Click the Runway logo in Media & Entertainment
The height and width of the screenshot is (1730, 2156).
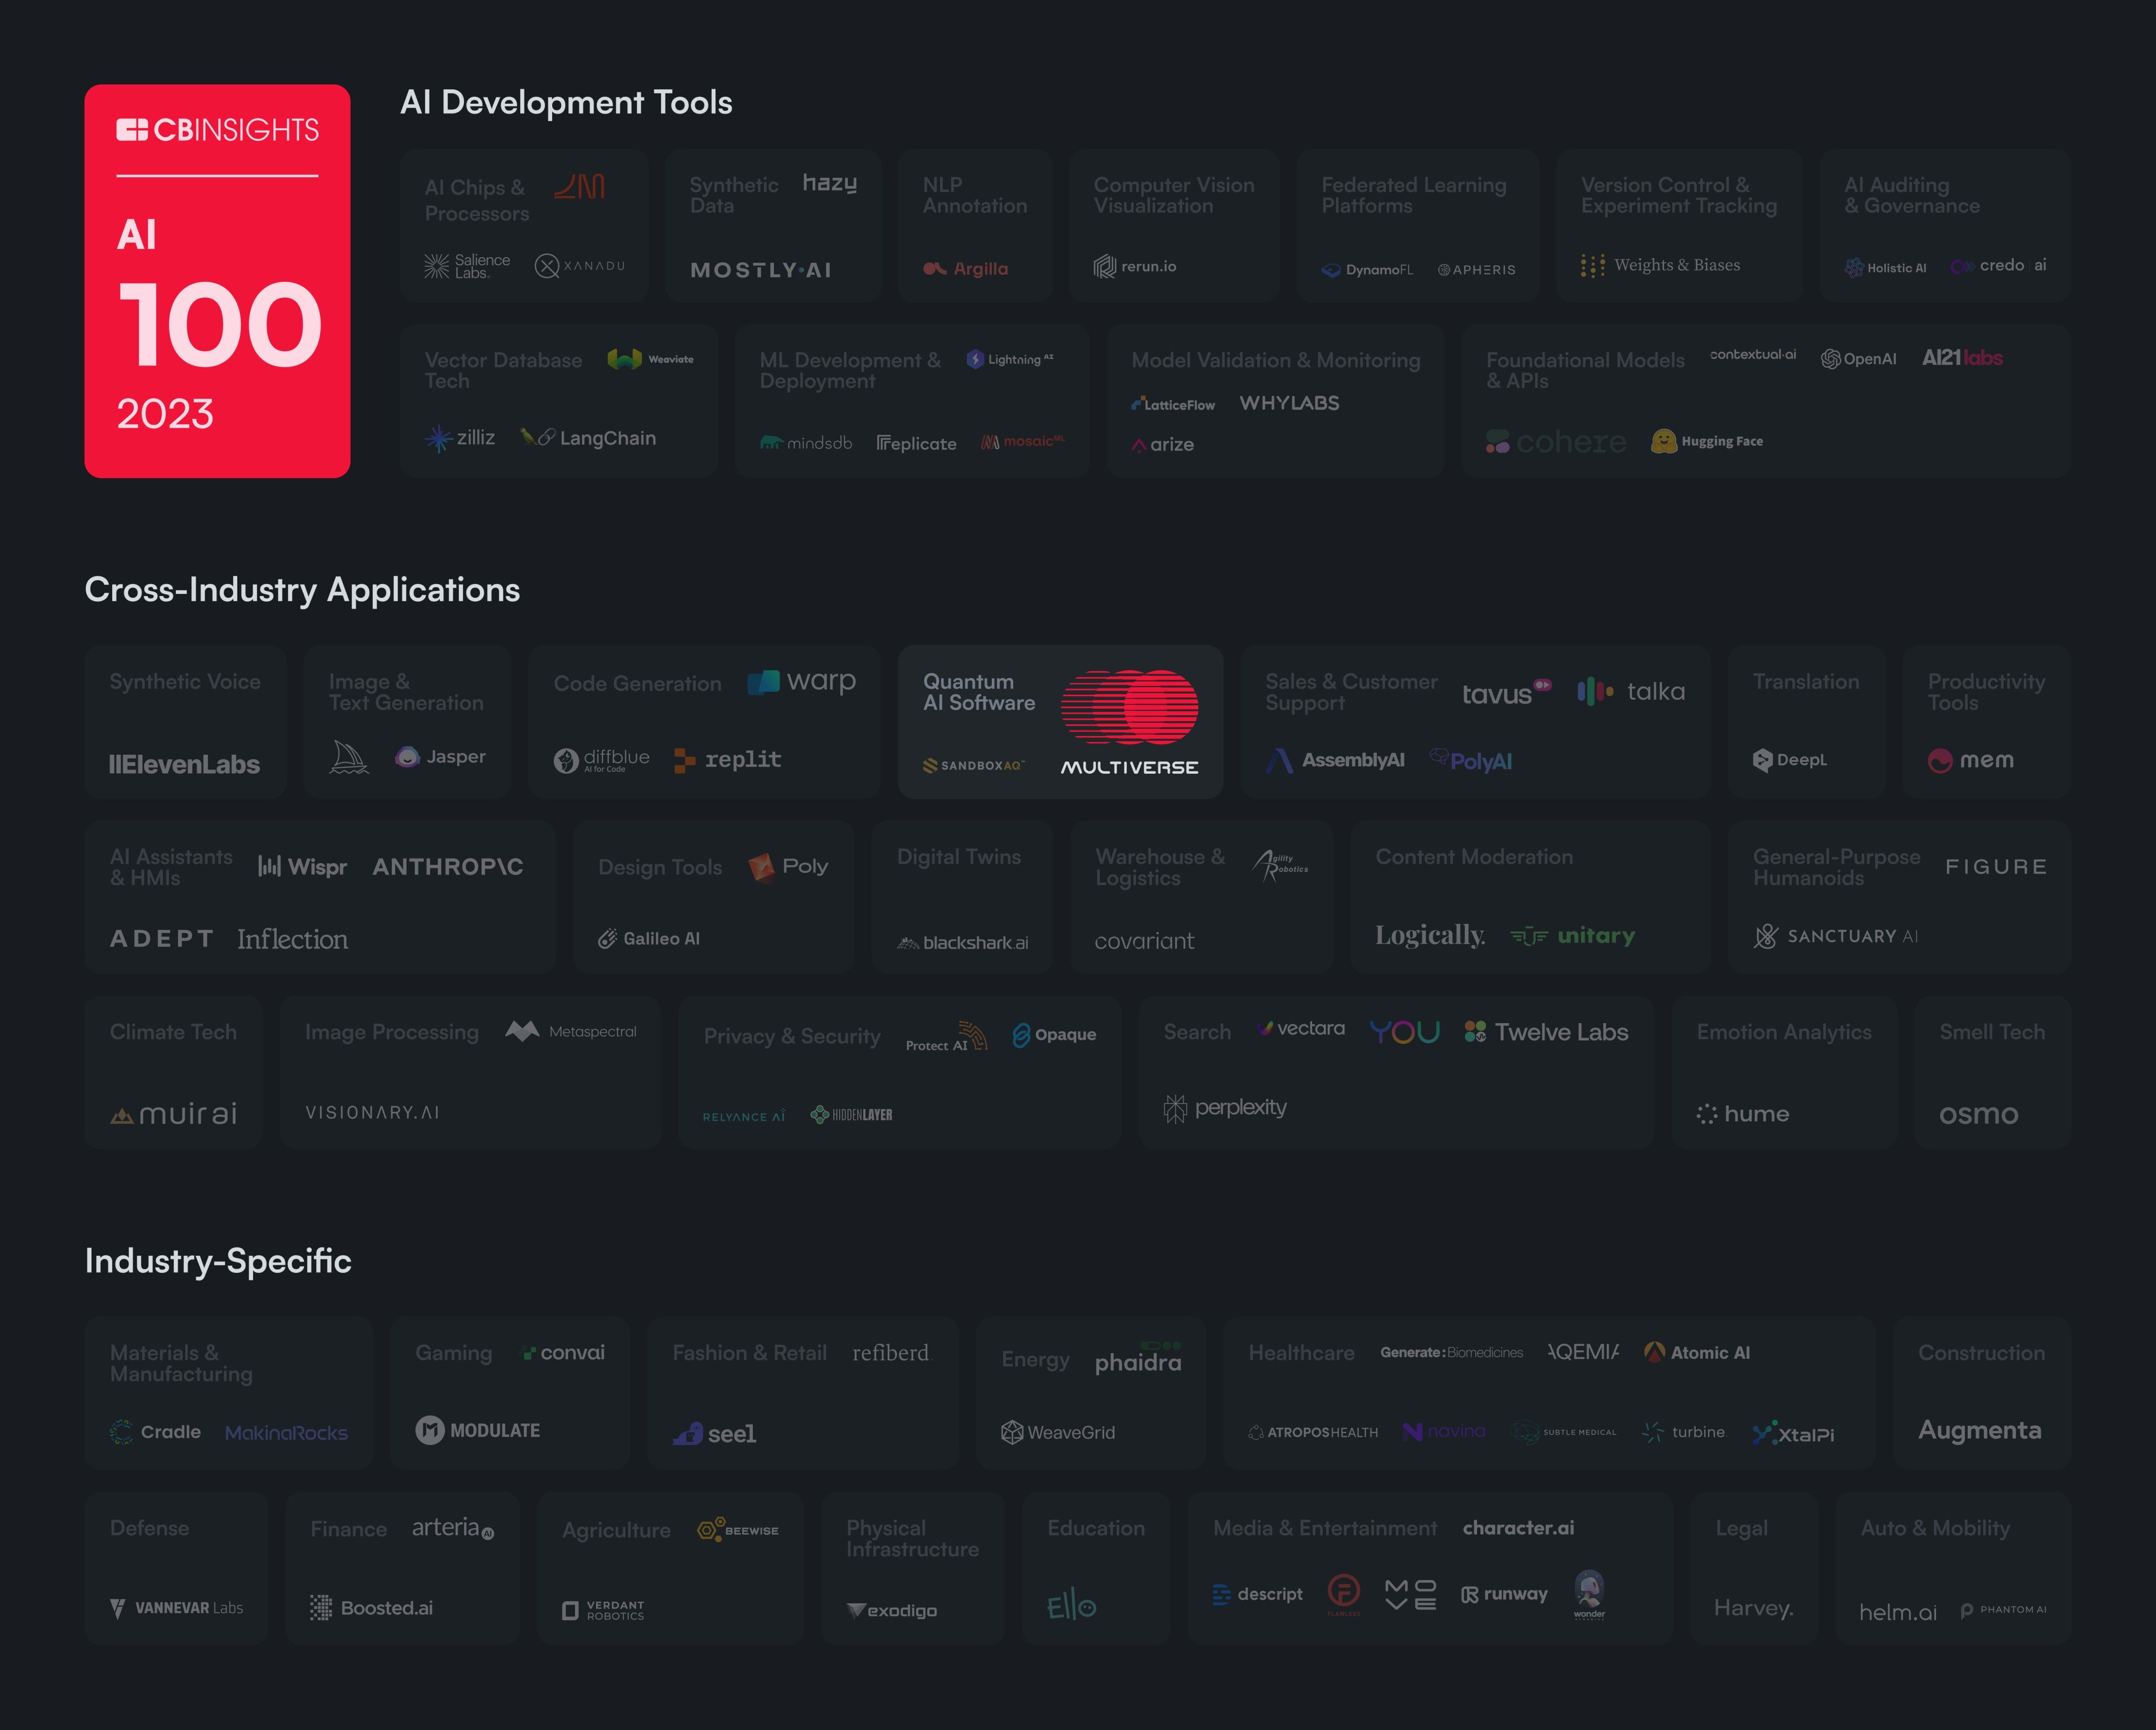[1504, 1594]
